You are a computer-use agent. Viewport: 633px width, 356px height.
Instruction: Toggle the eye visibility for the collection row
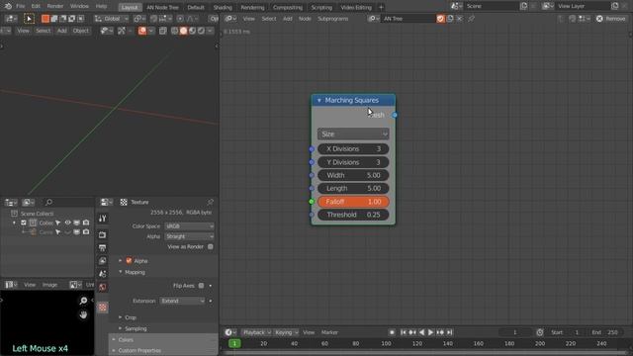pyautogui.click(x=67, y=222)
